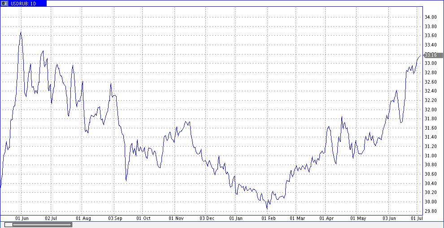Click the 33.40 price axis label

pyautogui.click(x=431, y=45)
